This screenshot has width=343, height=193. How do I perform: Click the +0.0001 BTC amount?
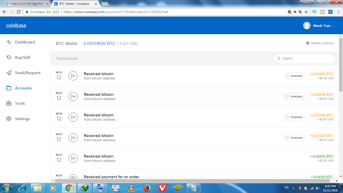point(322,177)
